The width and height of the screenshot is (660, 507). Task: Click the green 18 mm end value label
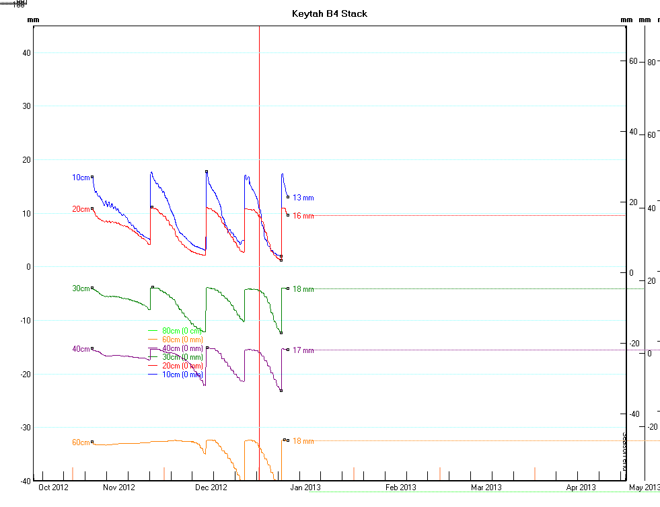coord(303,289)
